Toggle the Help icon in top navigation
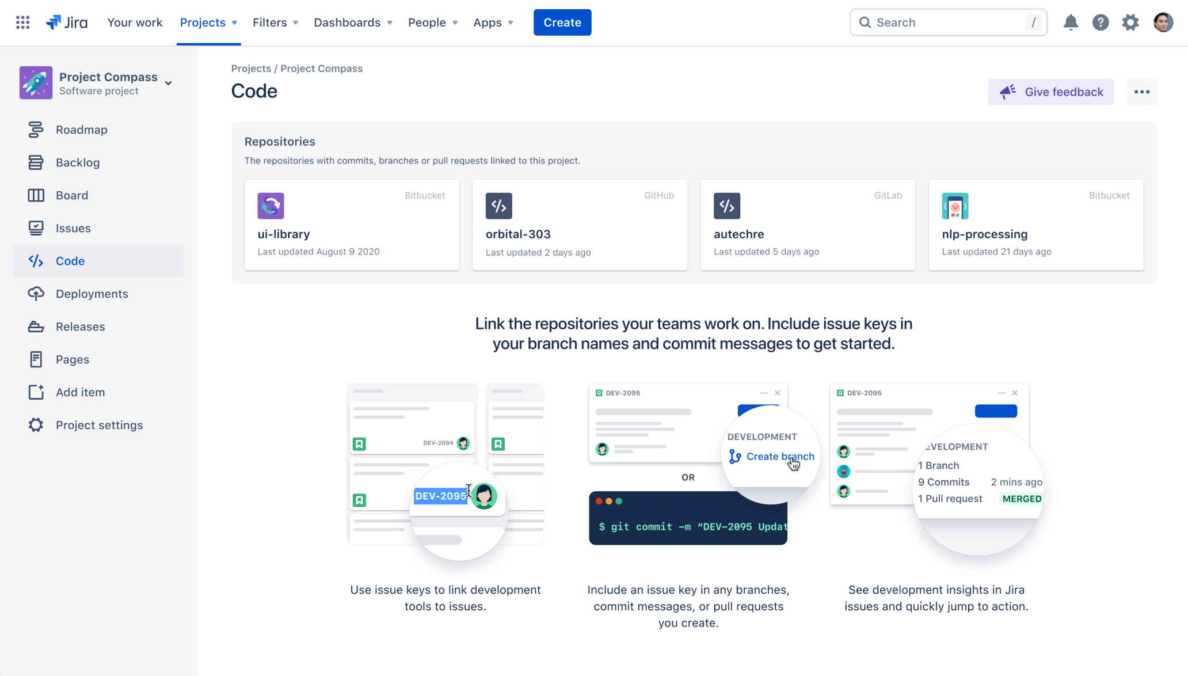The height and width of the screenshot is (676, 1188). (1102, 22)
